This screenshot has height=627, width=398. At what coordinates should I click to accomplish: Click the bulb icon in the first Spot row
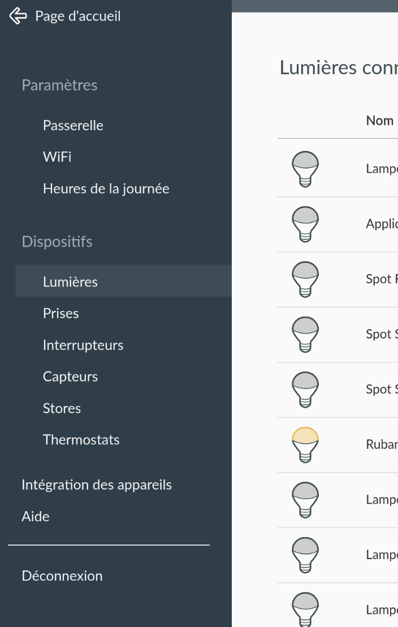pyautogui.click(x=305, y=279)
